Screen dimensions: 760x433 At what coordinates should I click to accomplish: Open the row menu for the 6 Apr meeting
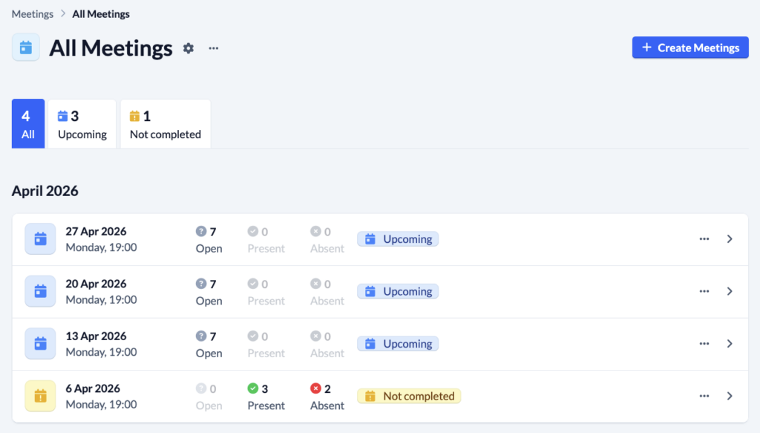click(x=704, y=396)
